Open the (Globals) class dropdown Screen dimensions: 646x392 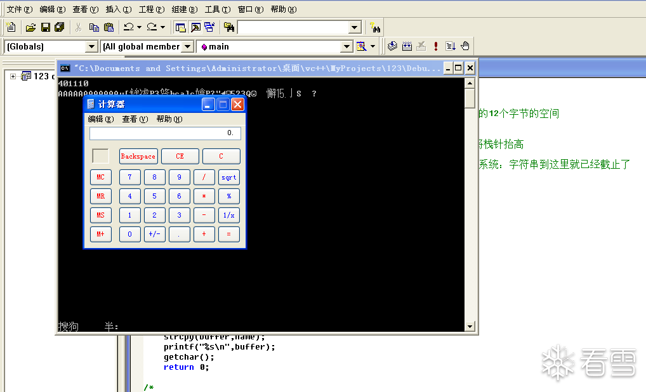(91, 46)
